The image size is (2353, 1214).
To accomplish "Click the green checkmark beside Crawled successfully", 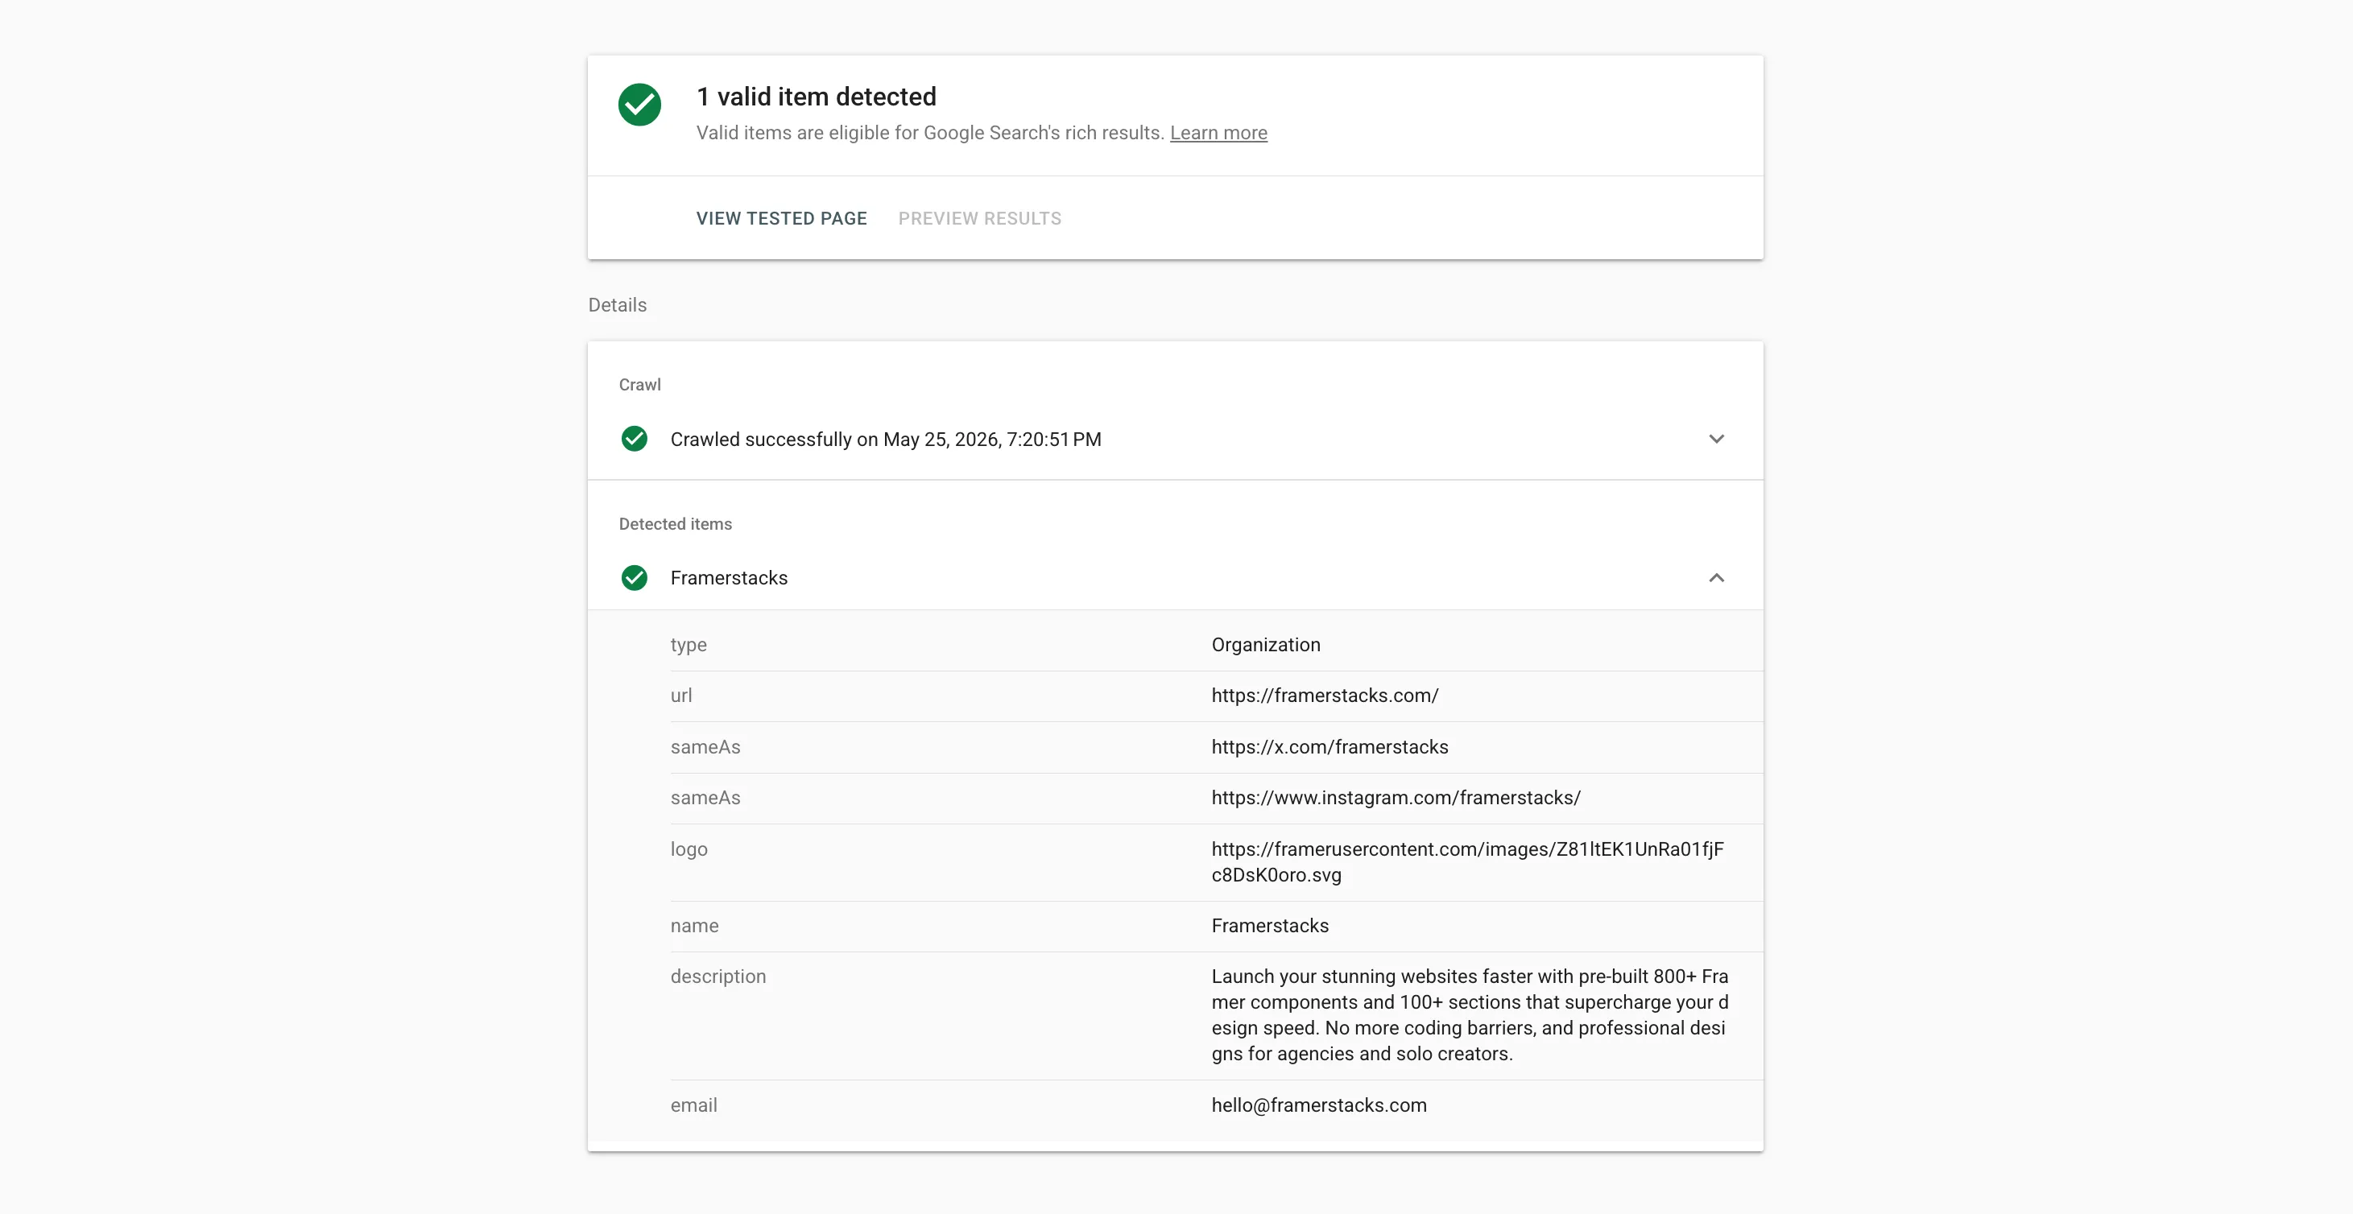I will click(x=634, y=440).
